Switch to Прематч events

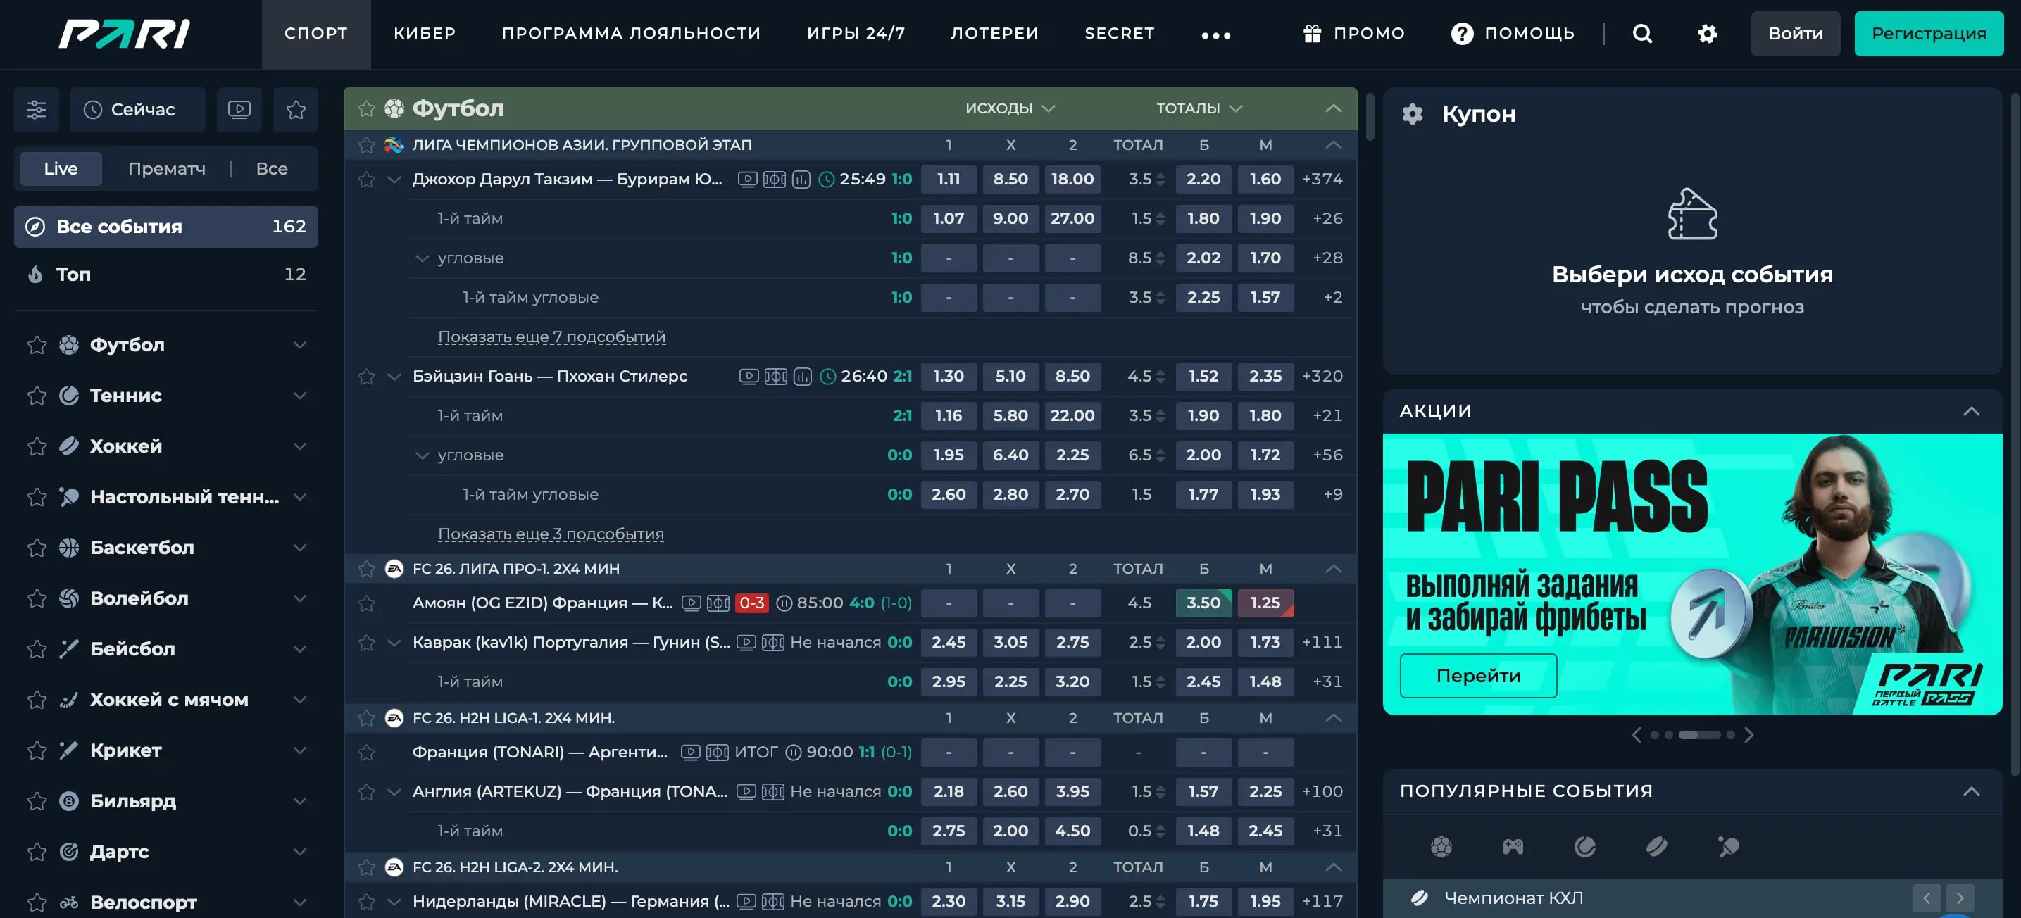[x=166, y=169]
